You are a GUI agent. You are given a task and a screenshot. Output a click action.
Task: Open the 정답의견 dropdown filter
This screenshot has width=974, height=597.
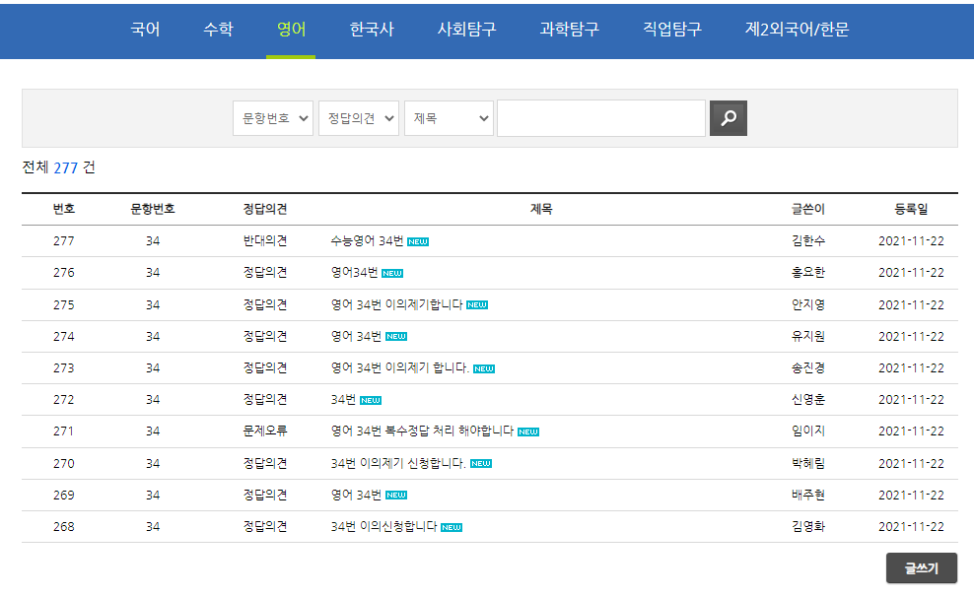pos(359,118)
